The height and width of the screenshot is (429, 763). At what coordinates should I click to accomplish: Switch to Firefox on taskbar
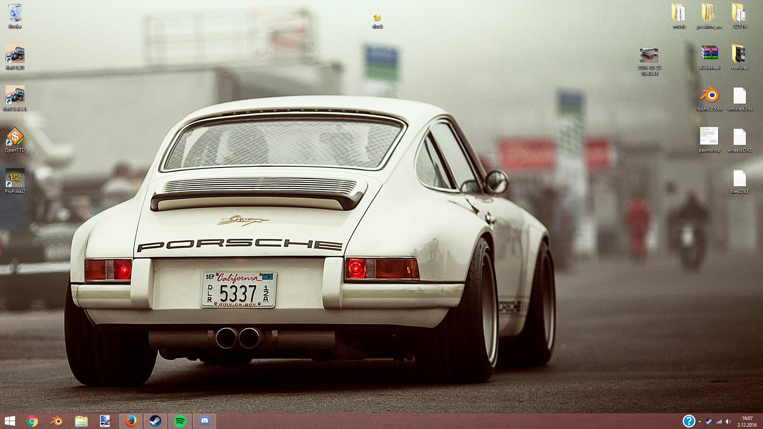(131, 421)
